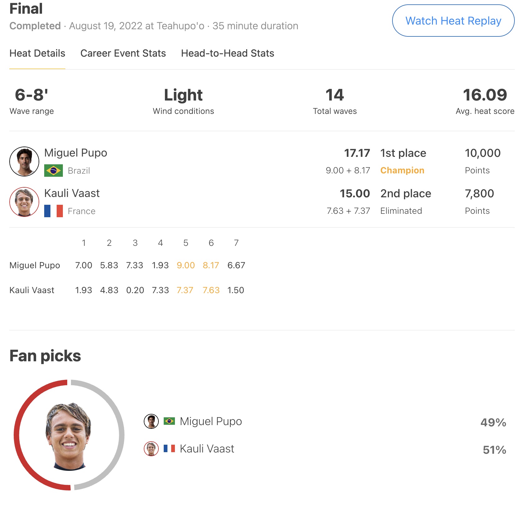This screenshot has height=506, width=521.
Task: Click the France flag under Kauli Vaast
Action: [54, 211]
